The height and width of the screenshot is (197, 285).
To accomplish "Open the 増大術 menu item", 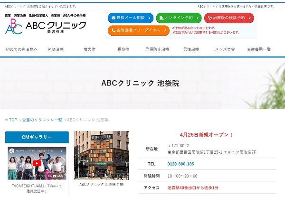I will click(90, 49).
